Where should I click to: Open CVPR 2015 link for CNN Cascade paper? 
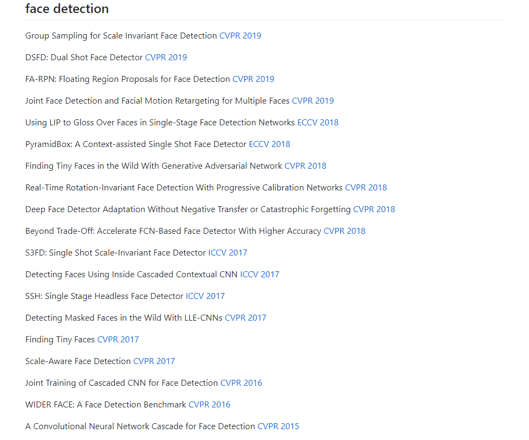click(279, 426)
